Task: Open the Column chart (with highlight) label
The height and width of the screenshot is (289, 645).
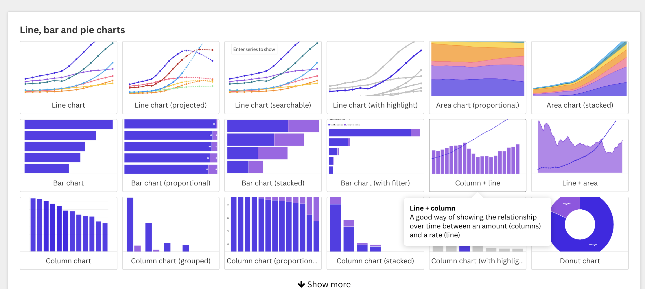Action: point(478,261)
